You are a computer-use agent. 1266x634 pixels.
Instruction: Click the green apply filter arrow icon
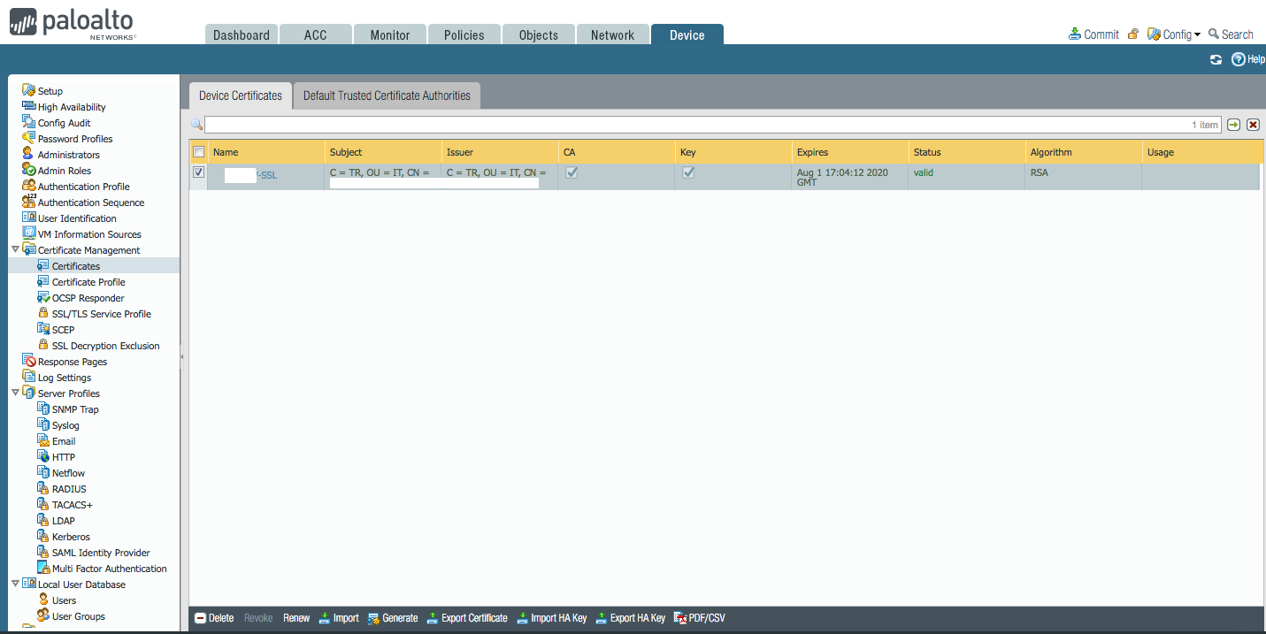tap(1233, 125)
